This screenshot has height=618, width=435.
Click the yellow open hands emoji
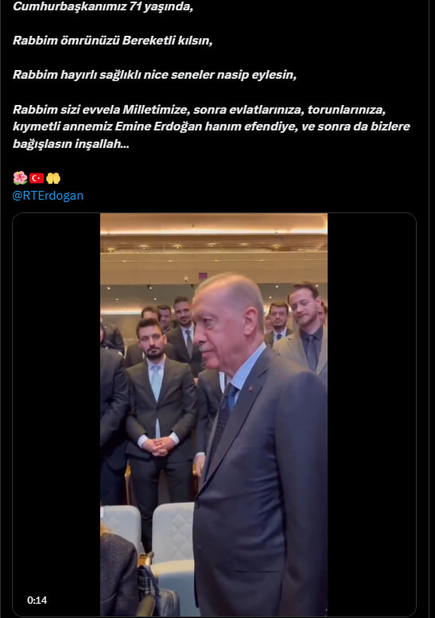[x=53, y=178]
